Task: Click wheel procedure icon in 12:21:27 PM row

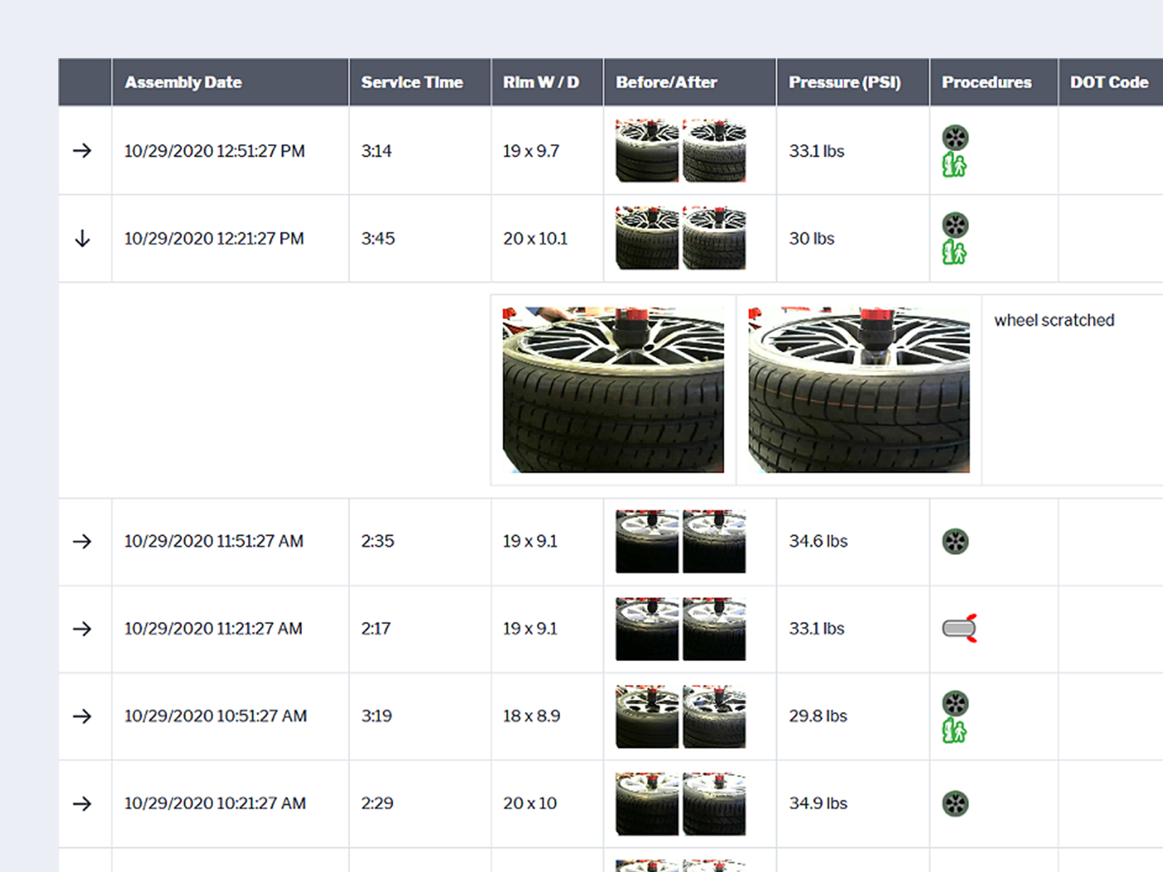Action: pos(955,225)
